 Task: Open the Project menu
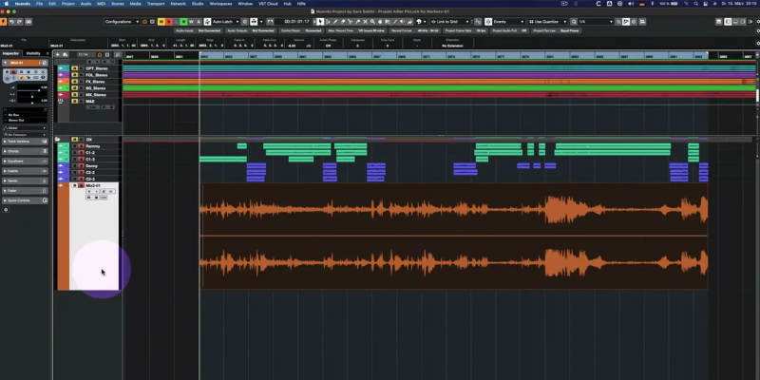point(67,4)
